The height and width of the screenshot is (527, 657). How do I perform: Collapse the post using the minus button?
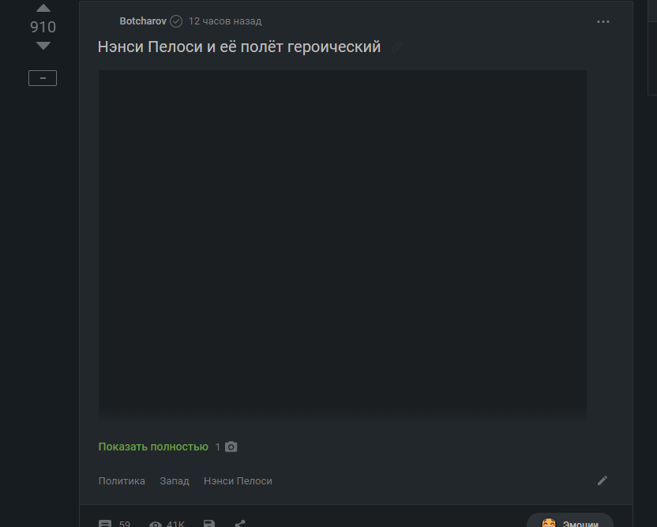(43, 78)
